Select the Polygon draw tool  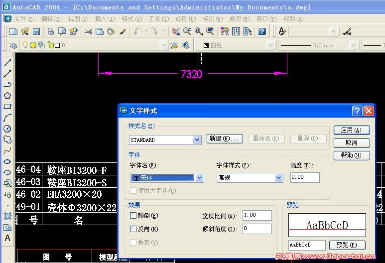[7, 96]
